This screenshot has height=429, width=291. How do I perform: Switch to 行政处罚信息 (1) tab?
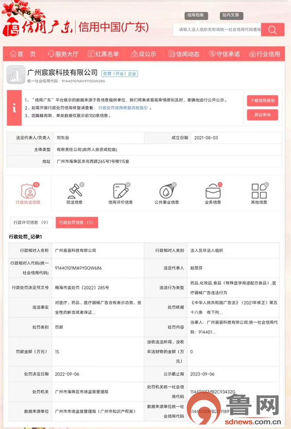[77, 222]
